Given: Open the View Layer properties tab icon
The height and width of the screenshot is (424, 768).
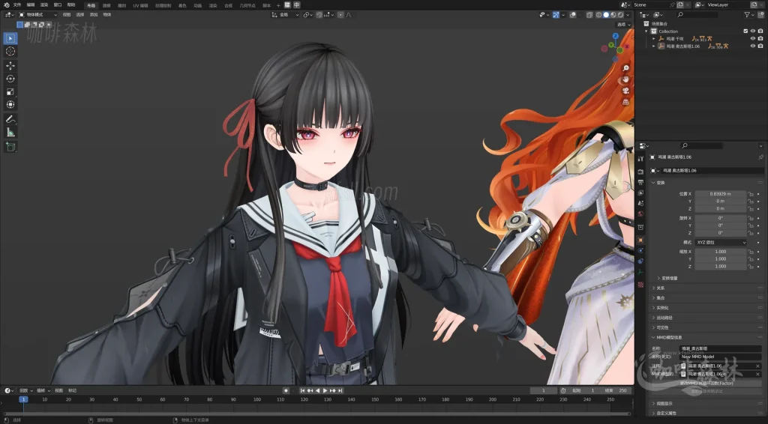Looking at the screenshot, I should click(640, 193).
